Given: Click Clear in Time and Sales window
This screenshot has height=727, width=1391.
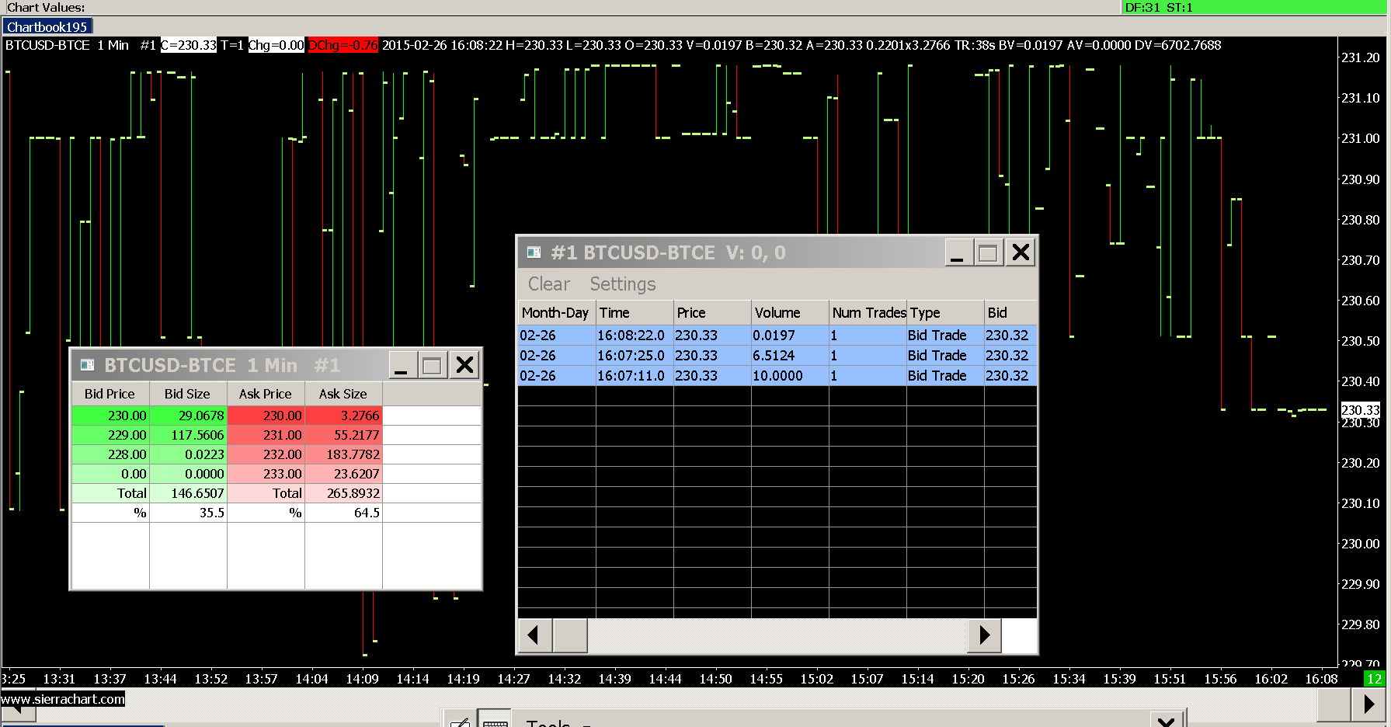Looking at the screenshot, I should click(x=548, y=284).
